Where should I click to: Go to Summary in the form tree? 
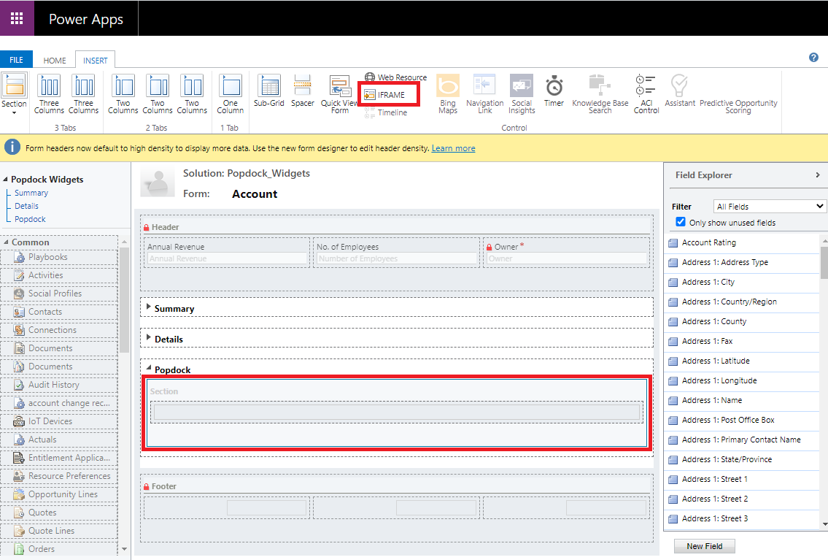(31, 193)
